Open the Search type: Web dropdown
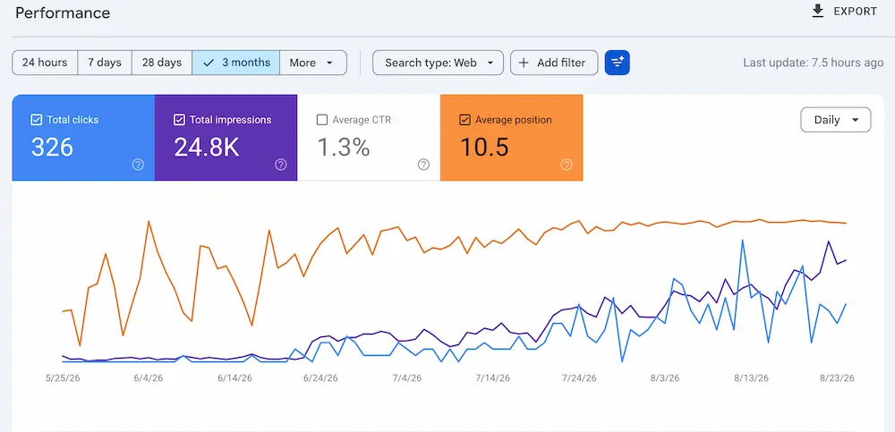Image resolution: width=895 pixels, height=432 pixels. click(438, 63)
